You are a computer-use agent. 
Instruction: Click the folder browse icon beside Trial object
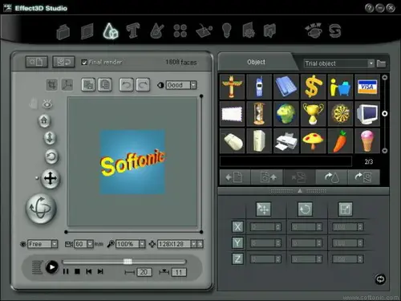pyautogui.click(x=381, y=63)
